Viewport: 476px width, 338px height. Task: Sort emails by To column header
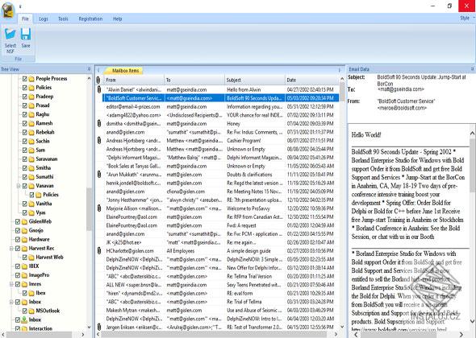[194, 80]
